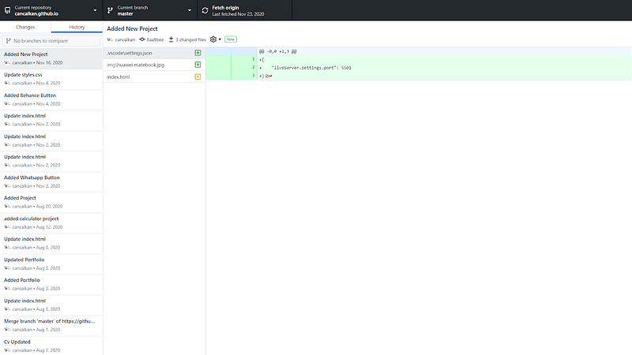This screenshot has width=632, height=355.
Task: Select the Cv Updated commit
Action: (51, 346)
